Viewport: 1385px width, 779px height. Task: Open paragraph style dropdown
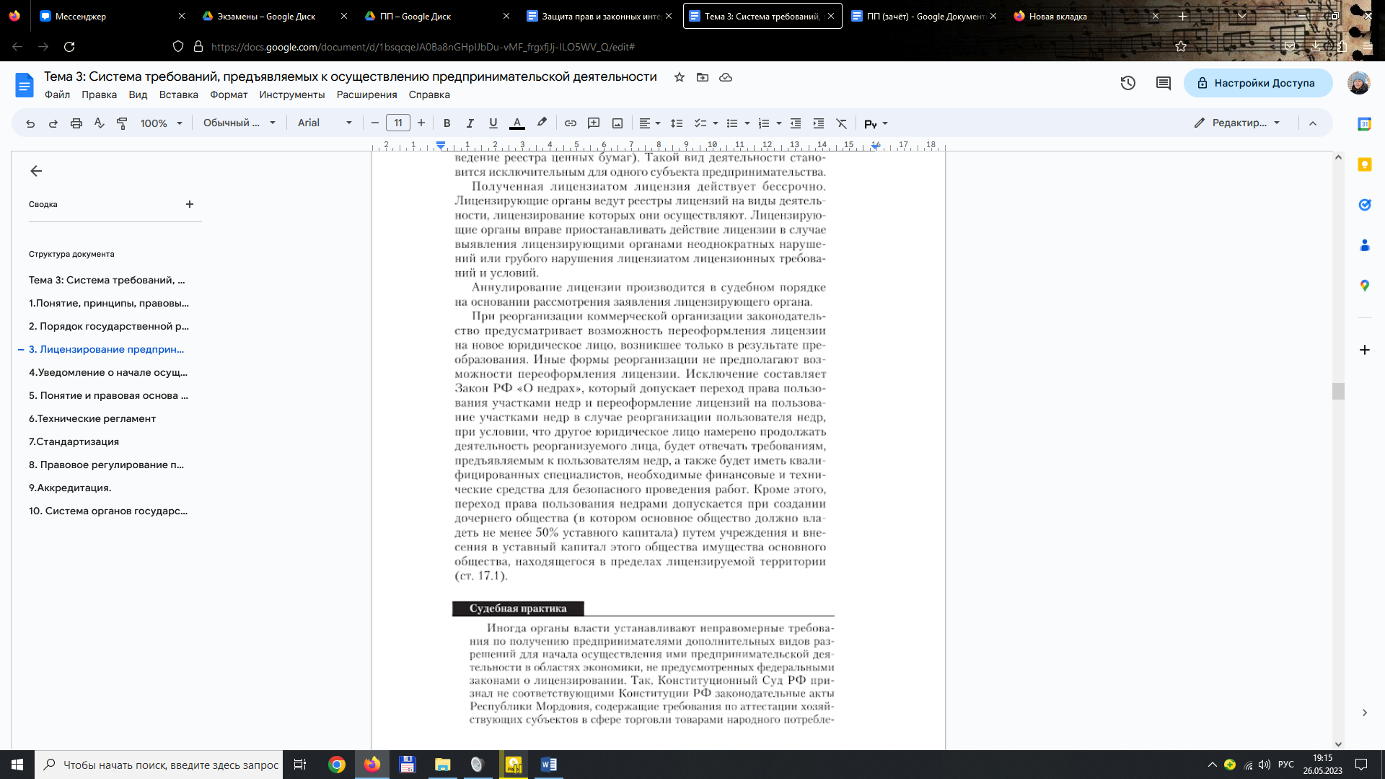(239, 123)
